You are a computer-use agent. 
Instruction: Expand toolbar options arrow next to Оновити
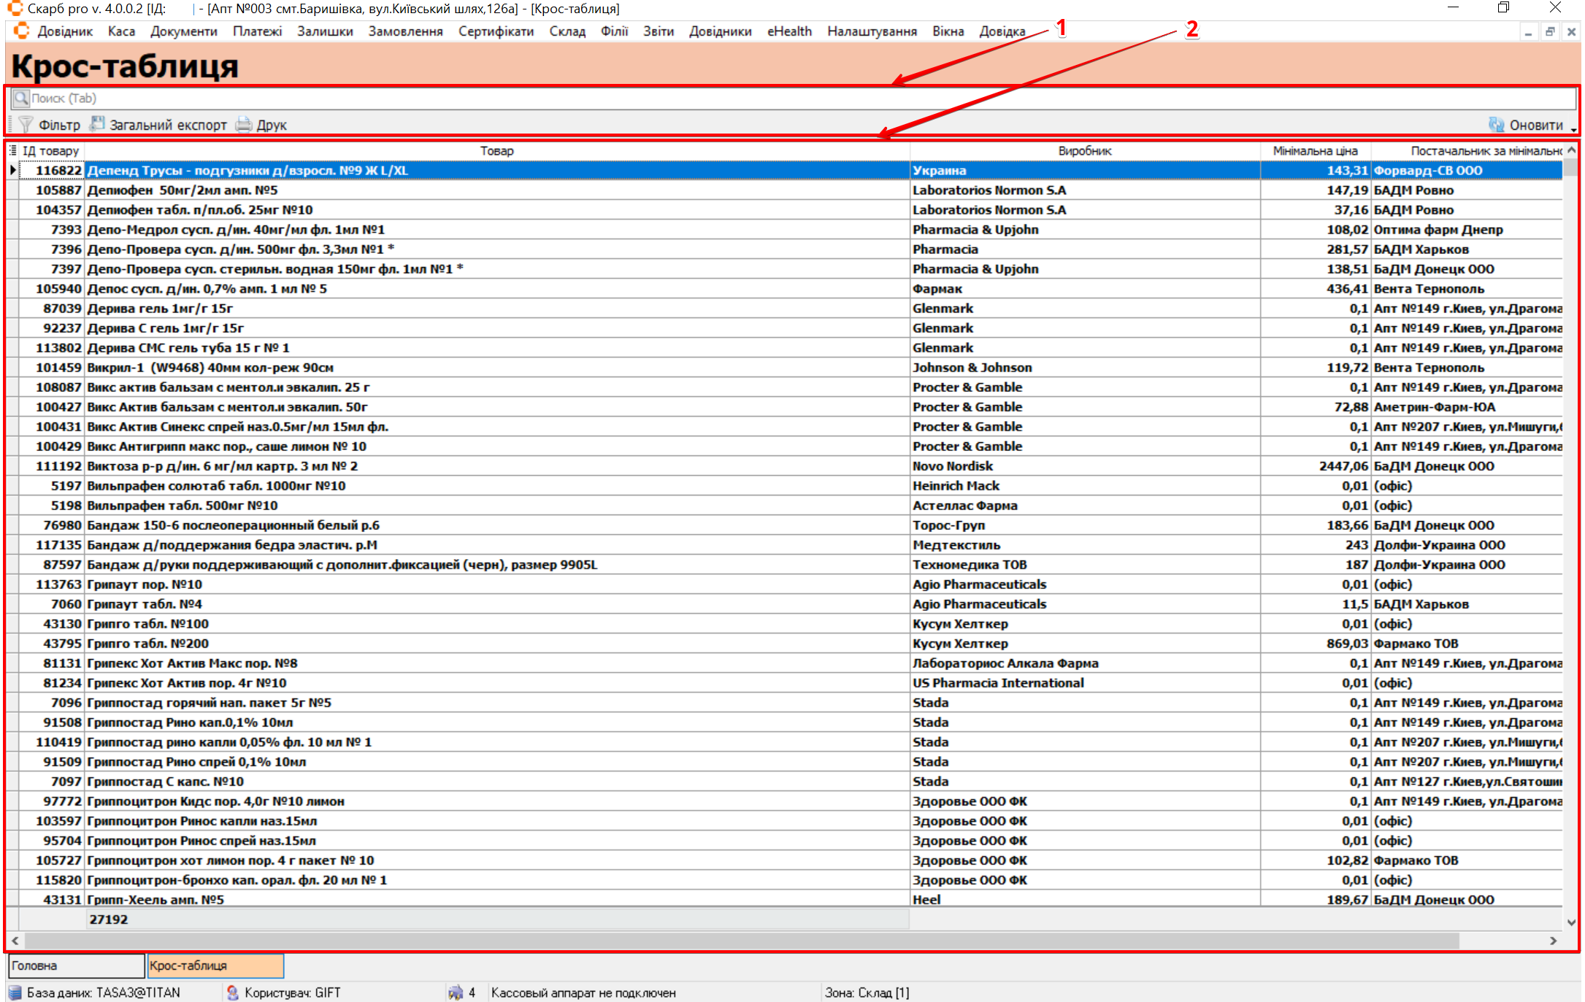point(1574,128)
